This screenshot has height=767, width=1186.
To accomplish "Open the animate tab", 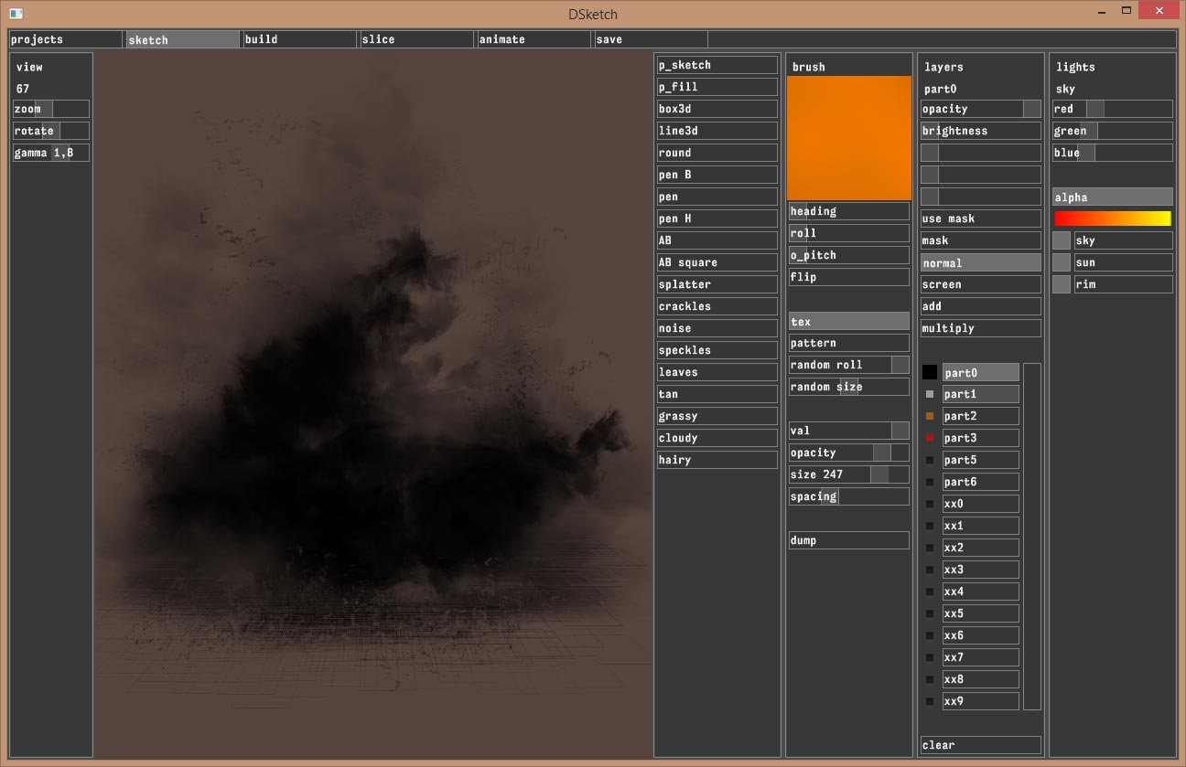I will pos(533,39).
